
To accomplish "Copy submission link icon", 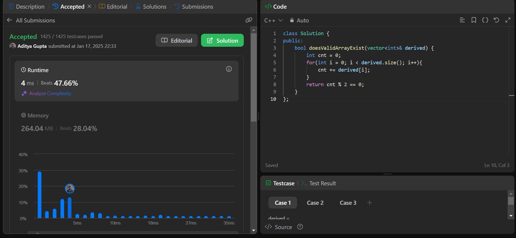I will [249, 20].
